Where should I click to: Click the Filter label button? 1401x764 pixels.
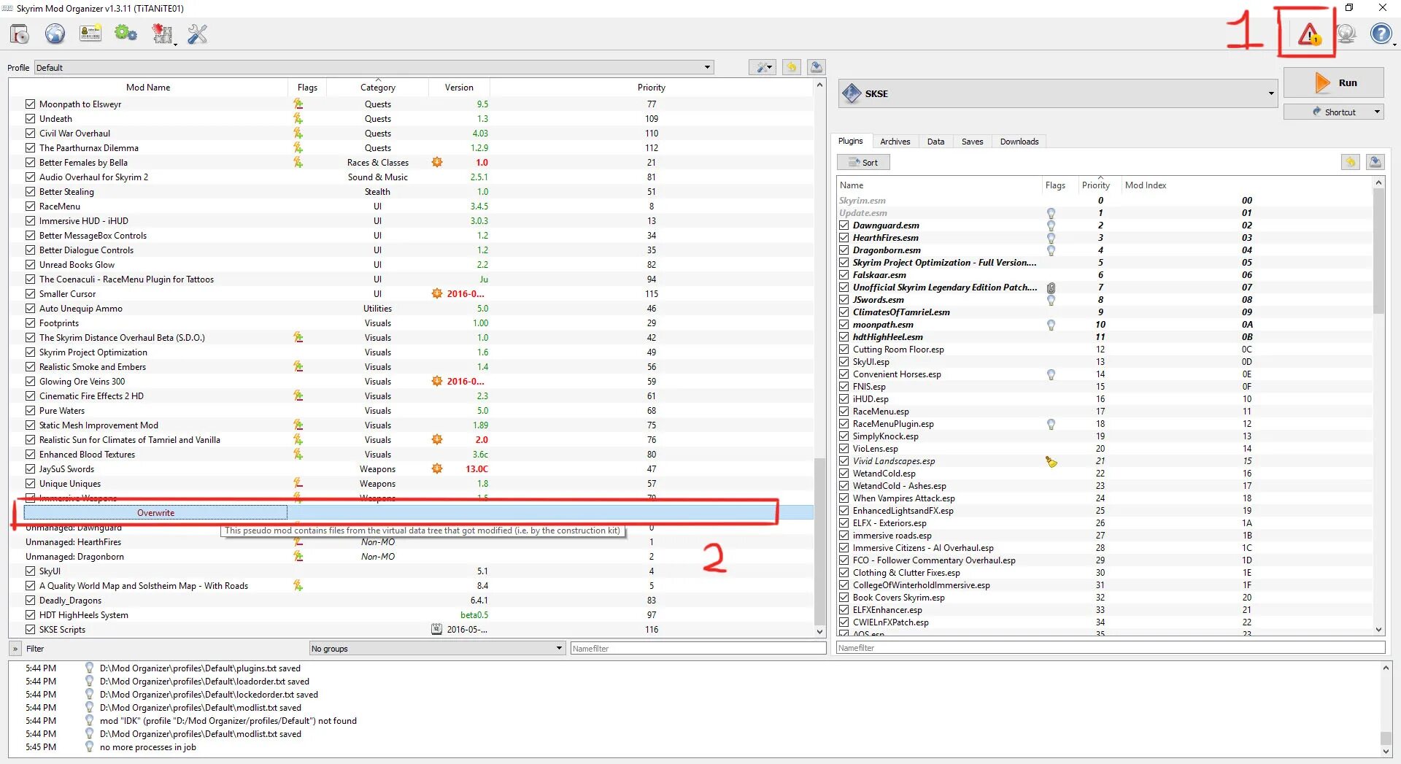35,648
